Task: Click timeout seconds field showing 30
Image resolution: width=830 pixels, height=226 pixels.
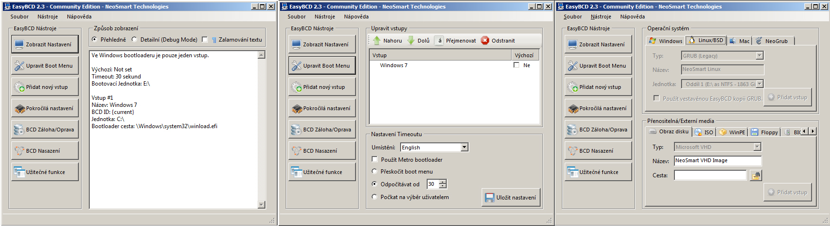Action: click(433, 184)
